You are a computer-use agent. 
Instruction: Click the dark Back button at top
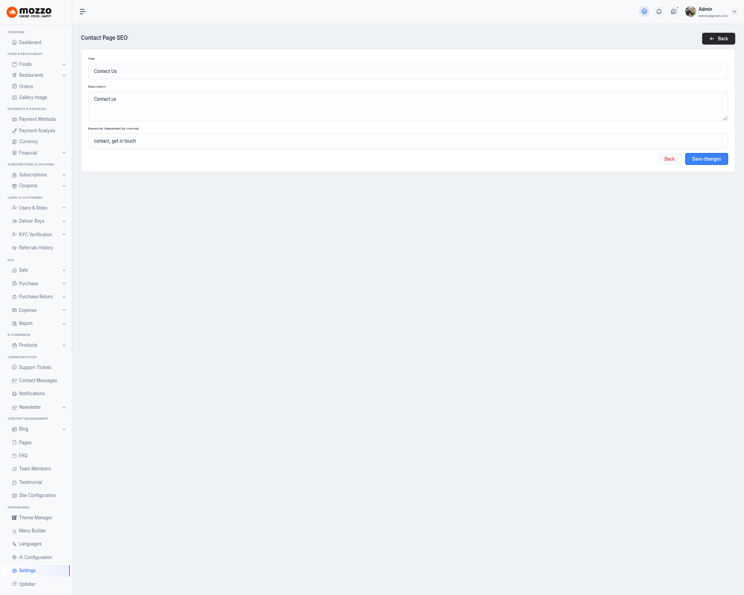[718, 39]
